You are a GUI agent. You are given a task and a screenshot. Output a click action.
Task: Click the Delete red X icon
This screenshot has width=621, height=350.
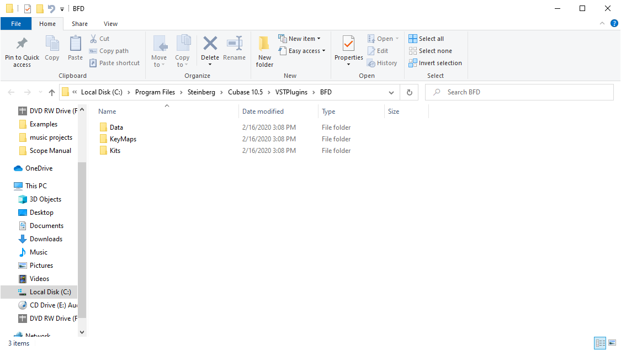(x=210, y=43)
